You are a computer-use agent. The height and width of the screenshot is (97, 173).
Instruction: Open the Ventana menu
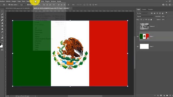[x=53, y=1]
